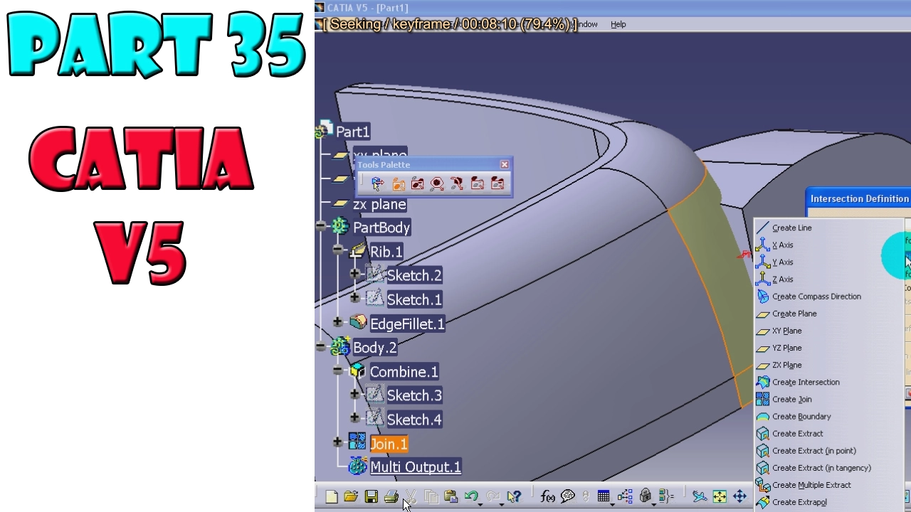This screenshot has height=512, width=911.
Task: Select ZX Plane in context menu
Action: pyautogui.click(x=786, y=365)
